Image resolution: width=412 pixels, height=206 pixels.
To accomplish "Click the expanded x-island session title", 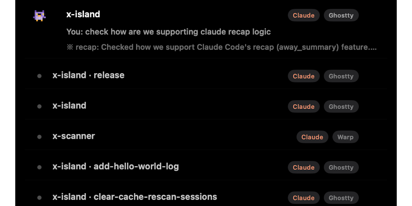I will pos(83,14).
